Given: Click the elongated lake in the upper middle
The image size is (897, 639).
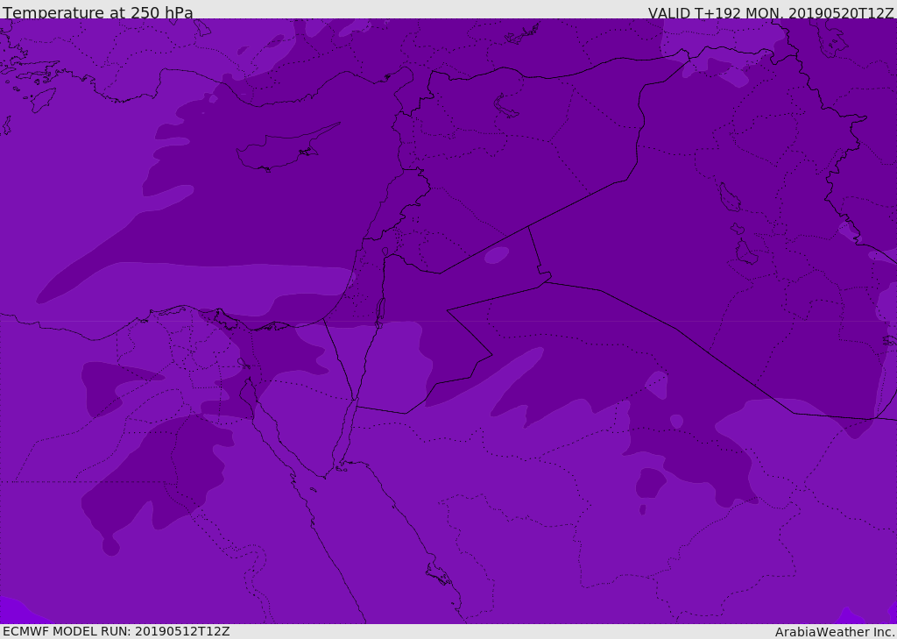Looking at the screenshot, I should (506, 107).
